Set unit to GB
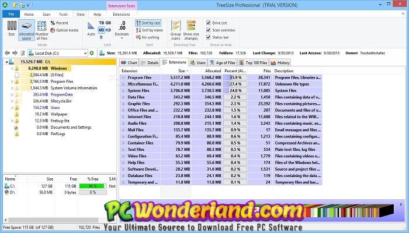409x233 pixels. (x=108, y=23)
